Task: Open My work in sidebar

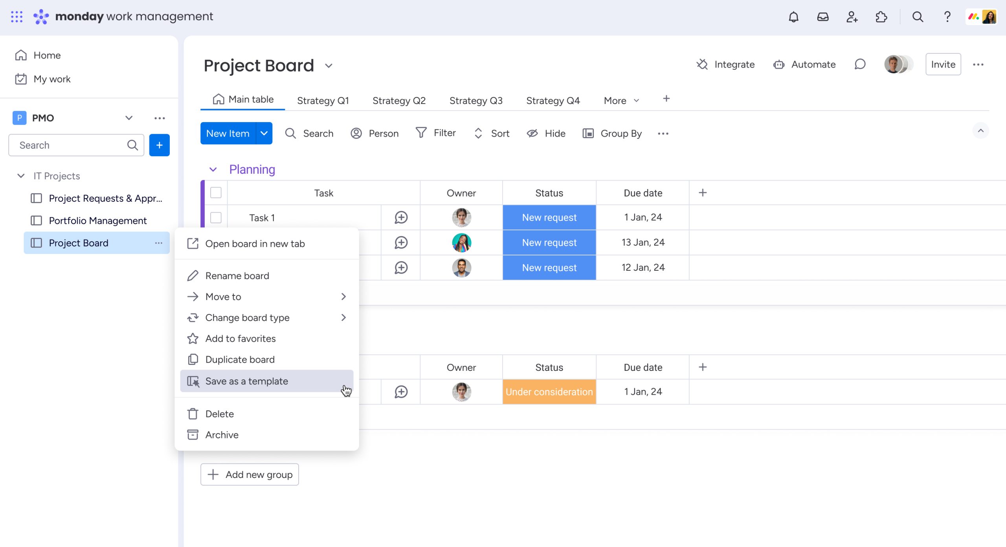Action: [43, 79]
